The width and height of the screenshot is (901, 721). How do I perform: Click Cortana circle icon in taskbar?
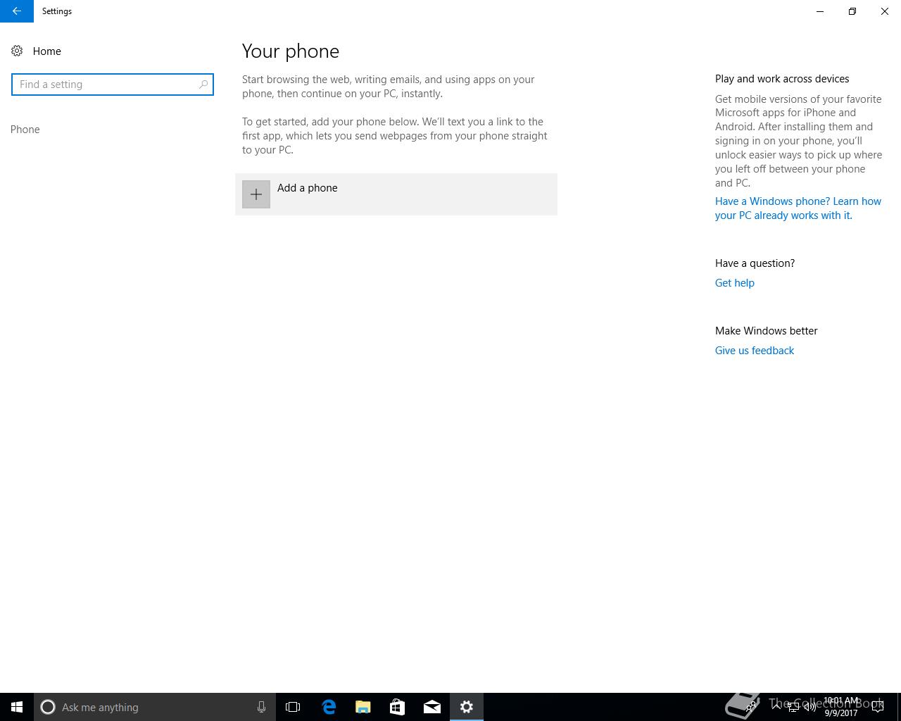(x=48, y=707)
